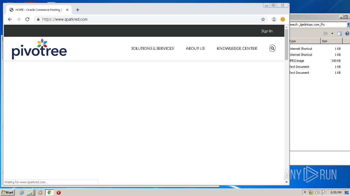350x196 pixels.
Task: Open the Knowledge Center menu
Action: click(x=237, y=48)
